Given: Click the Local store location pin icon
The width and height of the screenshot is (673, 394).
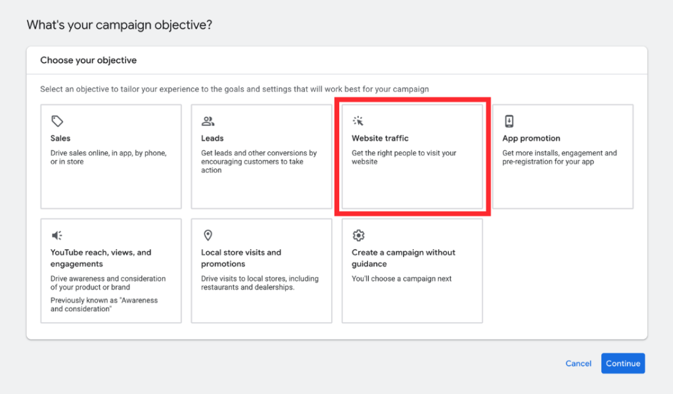Looking at the screenshot, I should [x=208, y=235].
